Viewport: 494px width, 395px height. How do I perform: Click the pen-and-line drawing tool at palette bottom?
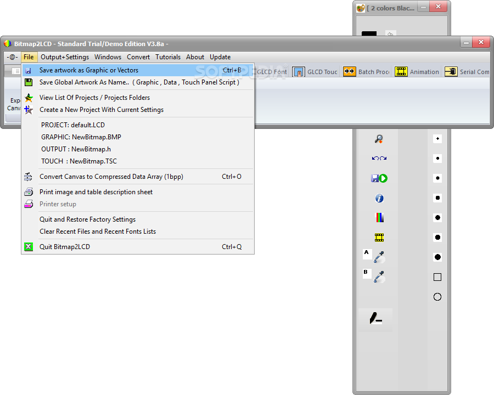375,318
